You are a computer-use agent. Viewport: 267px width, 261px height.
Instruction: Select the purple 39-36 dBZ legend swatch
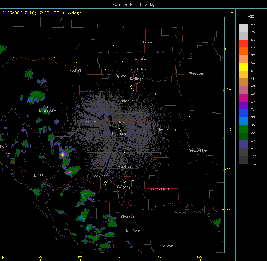[243, 106]
